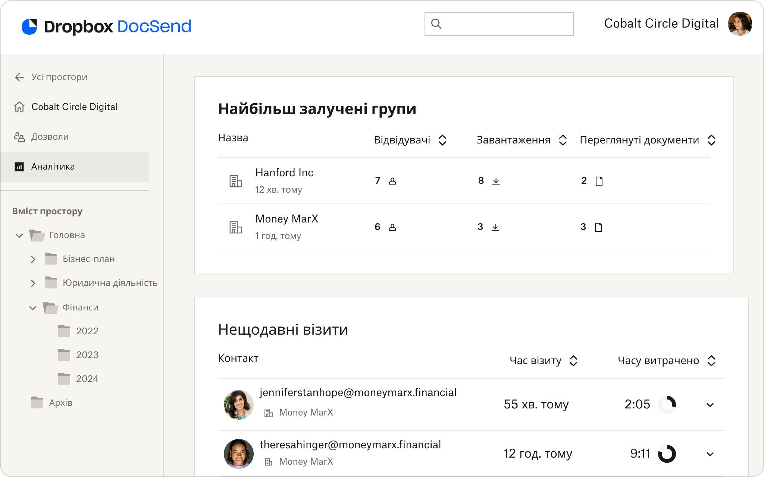The width and height of the screenshot is (764, 477).
Task: Open the user profile avatar
Action: 740,24
